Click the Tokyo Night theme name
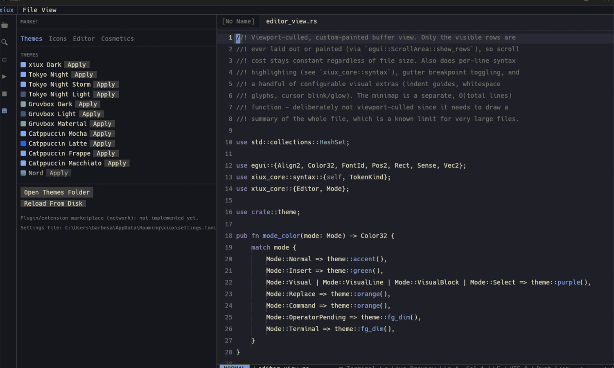 pos(49,74)
